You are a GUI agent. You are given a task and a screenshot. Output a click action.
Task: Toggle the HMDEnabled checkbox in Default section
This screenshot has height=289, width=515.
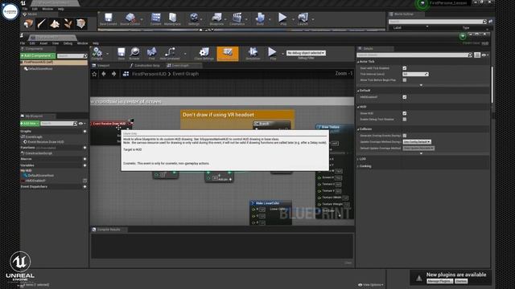[x=405, y=97]
